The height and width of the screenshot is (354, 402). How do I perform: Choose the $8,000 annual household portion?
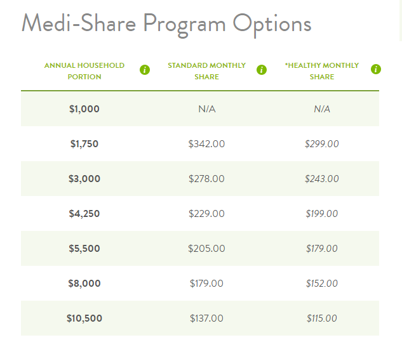pyautogui.click(x=84, y=284)
